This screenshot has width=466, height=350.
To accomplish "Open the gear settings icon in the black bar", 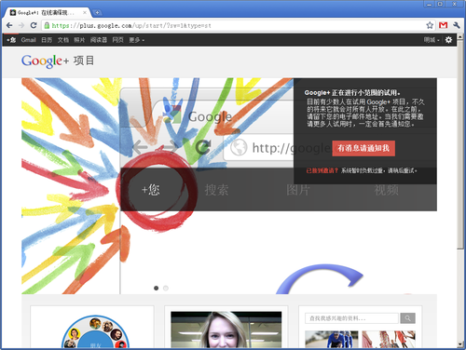I will [448, 40].
